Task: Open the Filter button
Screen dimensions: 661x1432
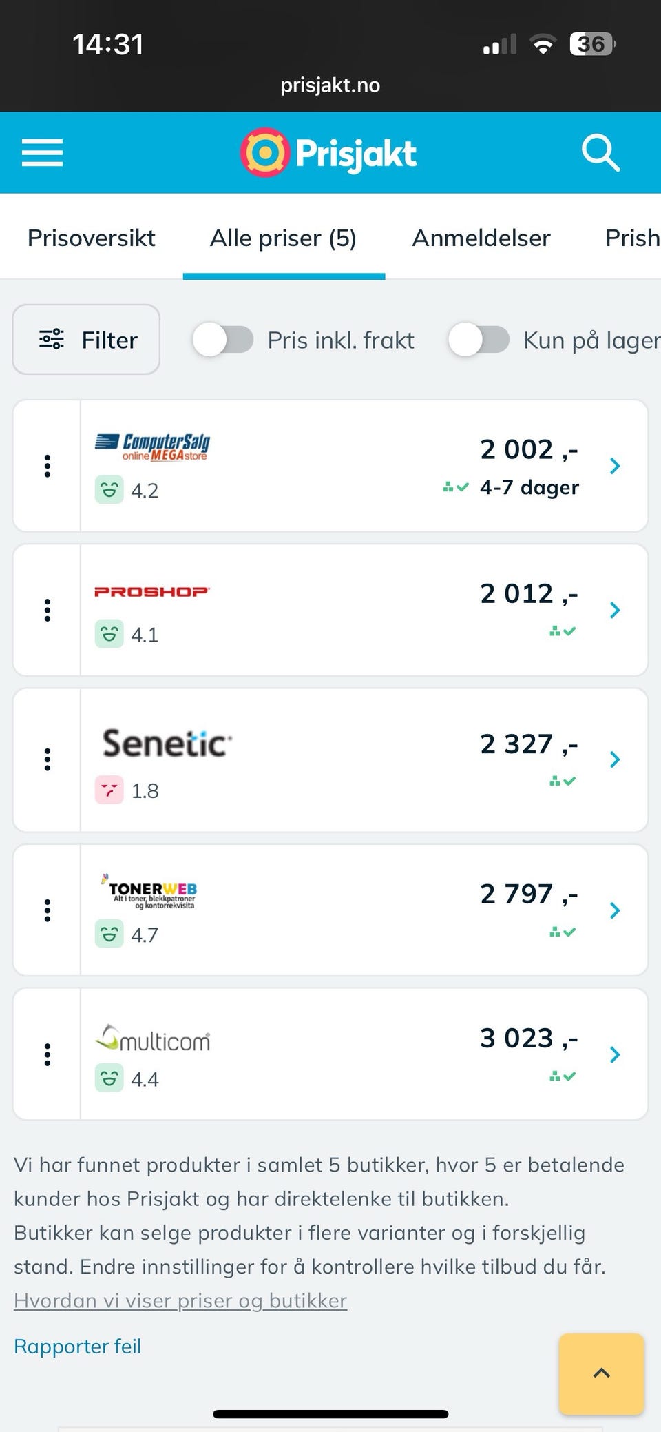Action: click(x=87, y=340)
